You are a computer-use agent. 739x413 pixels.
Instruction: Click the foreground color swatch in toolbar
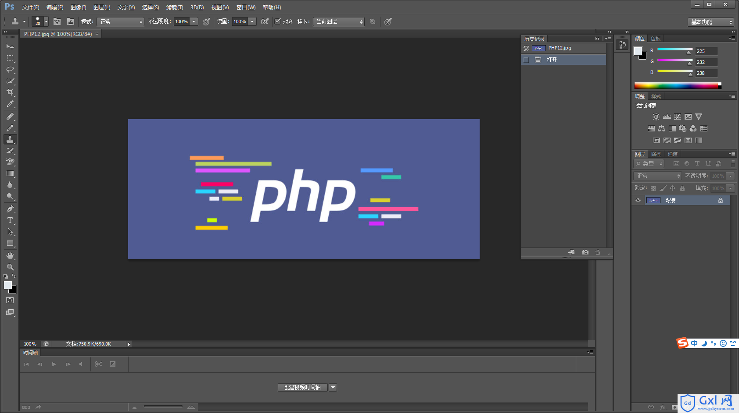pyautogui.click(x=7, y=285)
